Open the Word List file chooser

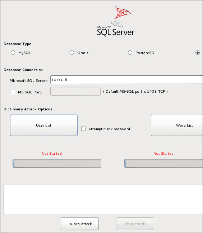[x=177, y=125]
